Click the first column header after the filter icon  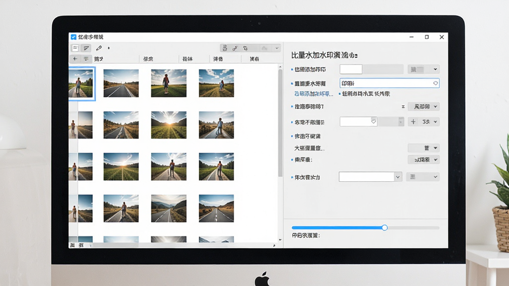pos(99,59)
